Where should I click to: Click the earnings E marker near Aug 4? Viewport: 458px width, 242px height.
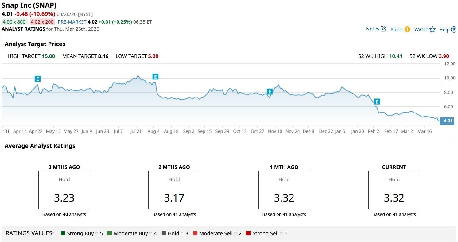click(x=155, y=77)
